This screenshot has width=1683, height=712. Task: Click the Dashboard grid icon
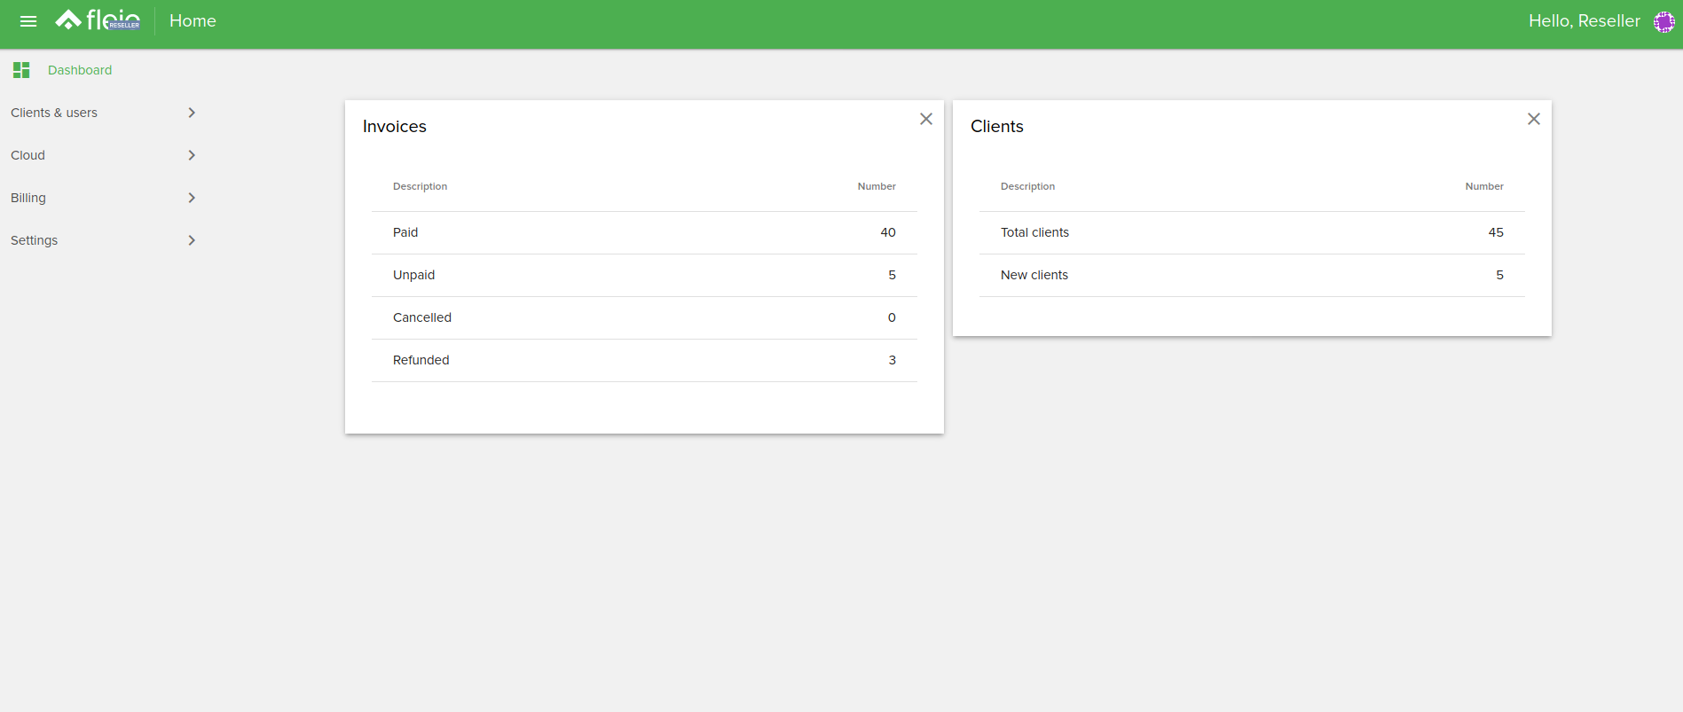pyautogui.click(x=21, y=70)
